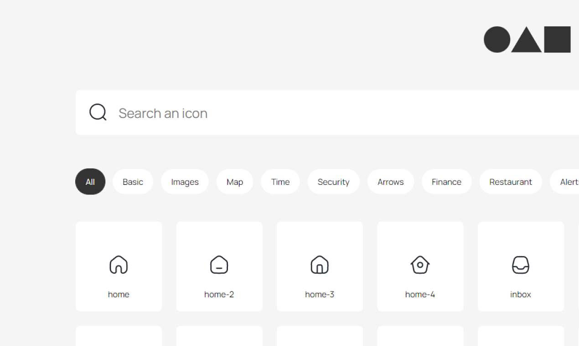Click the "home-3" label text
Image resolution: width=579 pixels, height=346 pixels.
pos(320,295)
